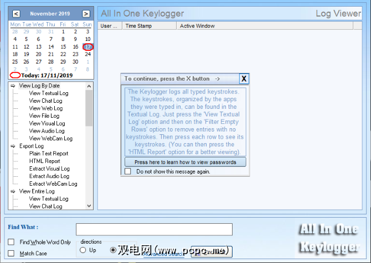This screenshot has height=263, width=371.
Task: Collapse the View Entire Log group arrow
Action: coord(13,191)
